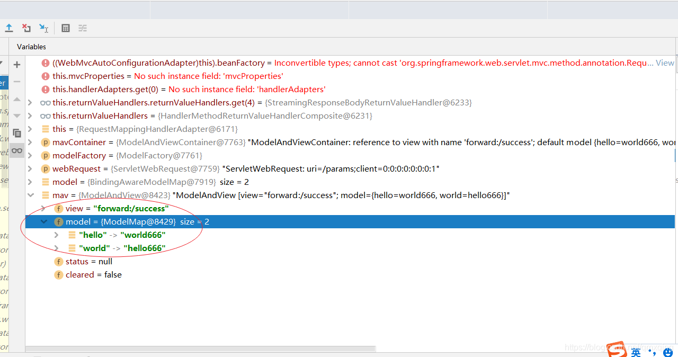Expand the mavContainer variable node
Viewport: 678px width, 357px height.
pos(30,142)
